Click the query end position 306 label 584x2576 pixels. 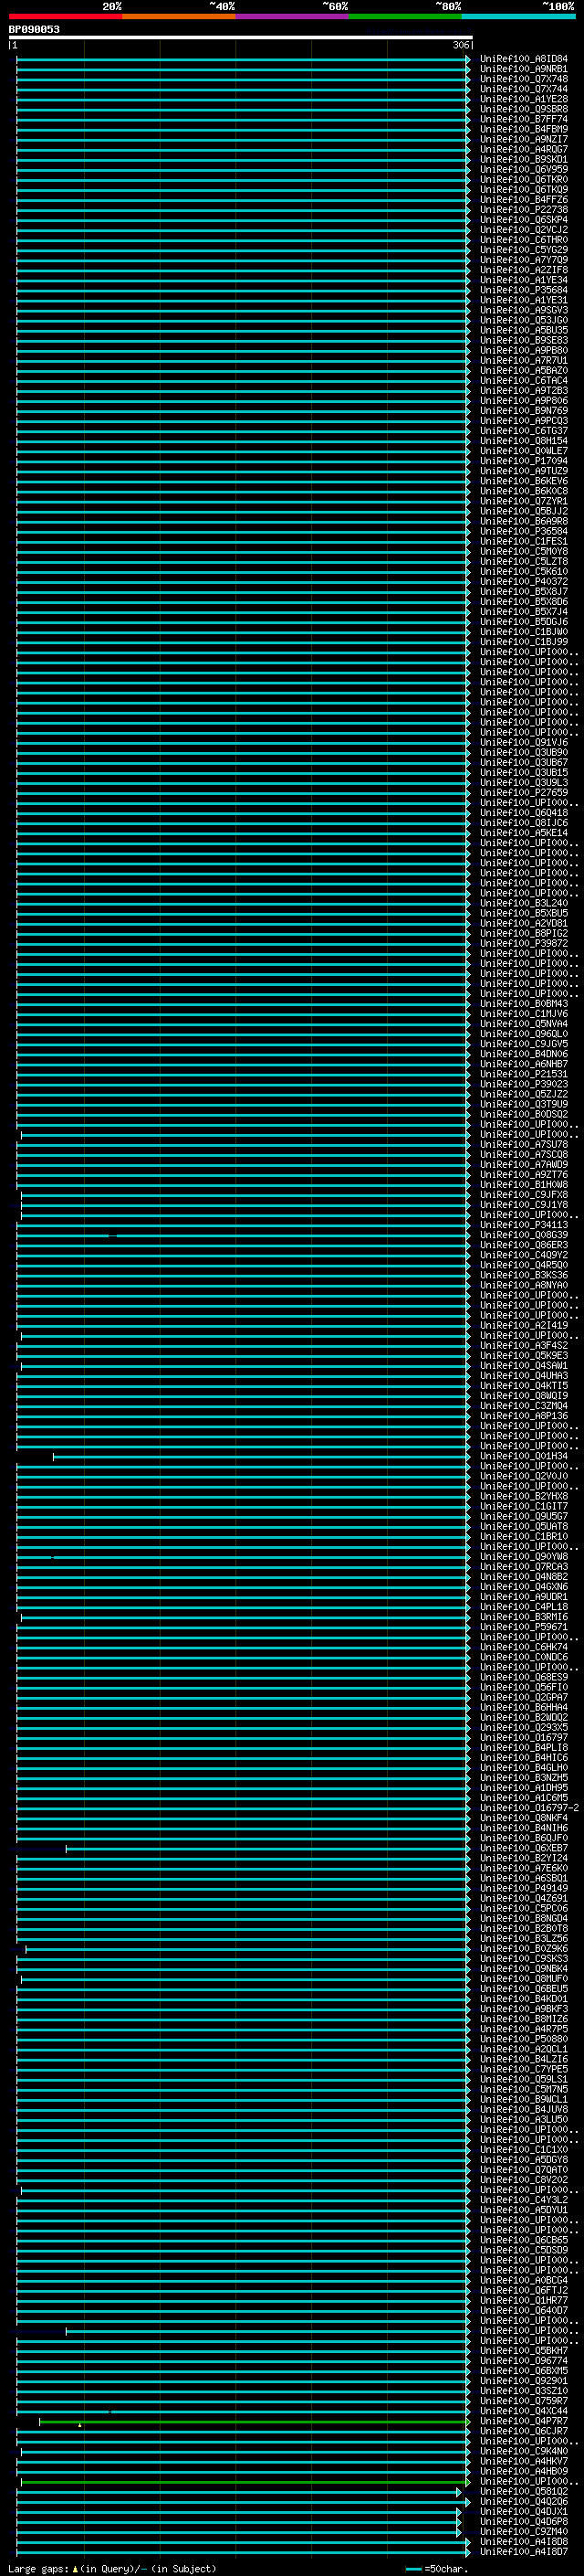460,45
